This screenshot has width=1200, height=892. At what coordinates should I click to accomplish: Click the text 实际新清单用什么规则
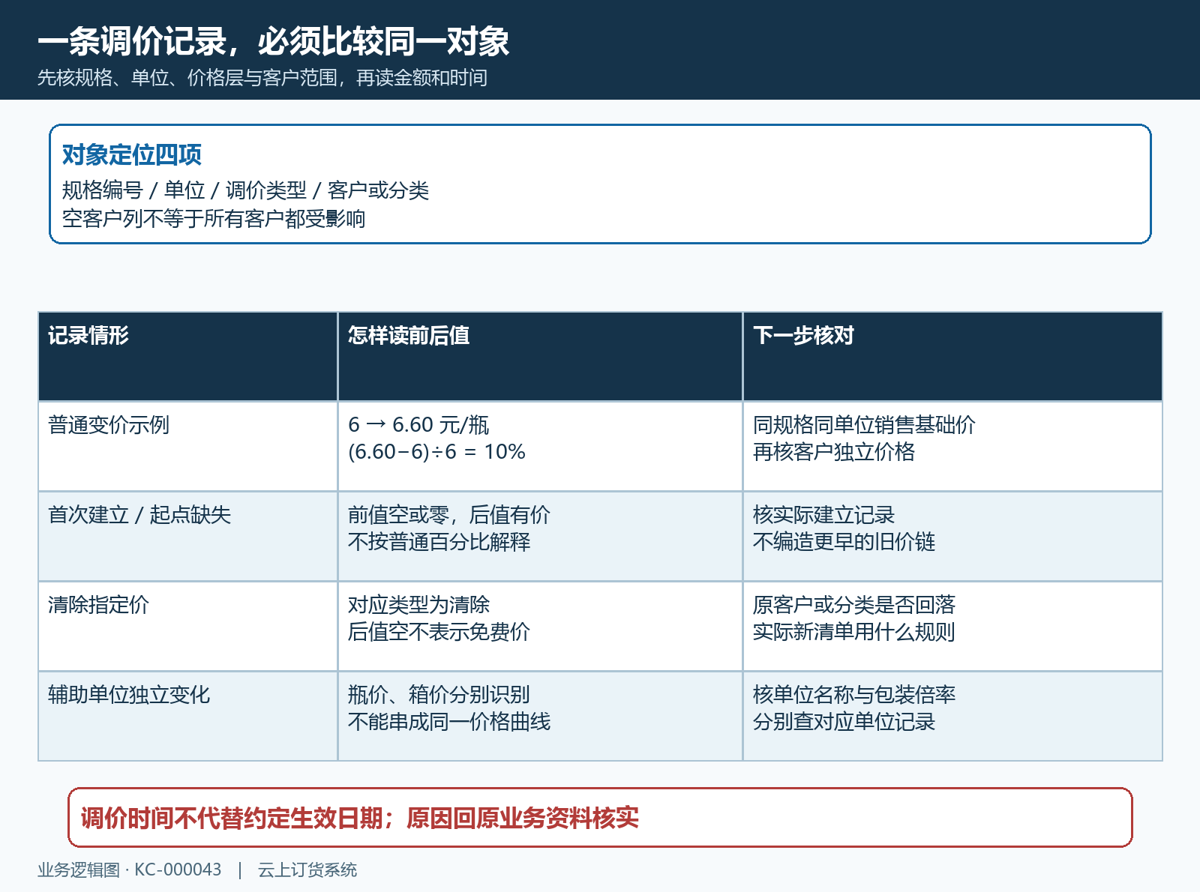point(854,632)
